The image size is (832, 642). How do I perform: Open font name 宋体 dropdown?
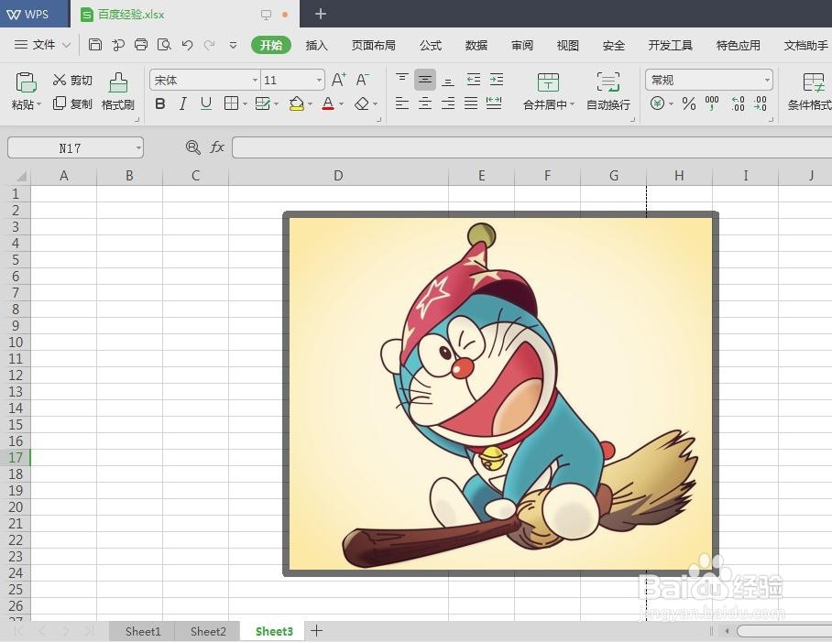[x=256, y=80]
